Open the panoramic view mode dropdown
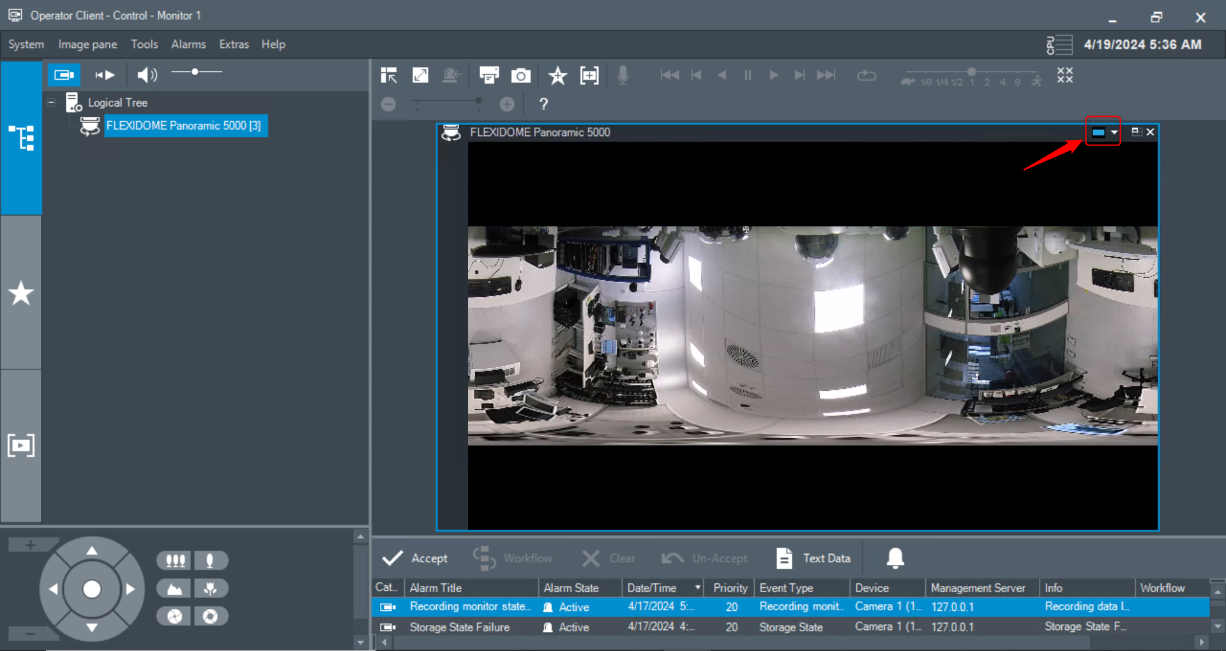The width and height of the screenshot is (1226, 651). pyautogui.click(x=1114, y=132)
